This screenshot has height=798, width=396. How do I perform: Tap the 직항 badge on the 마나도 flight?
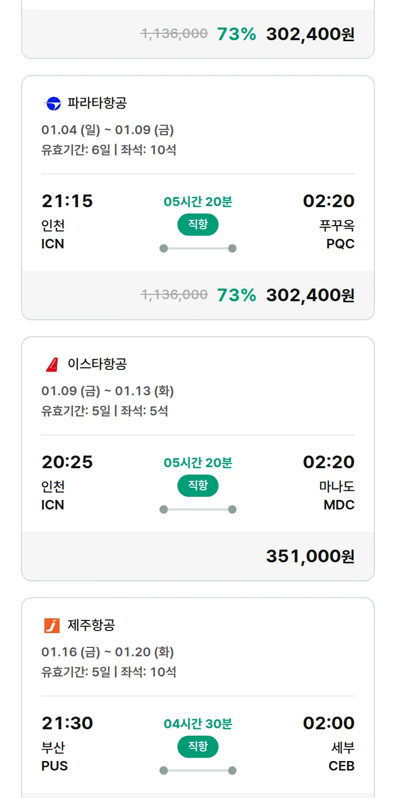pos(197,486)
